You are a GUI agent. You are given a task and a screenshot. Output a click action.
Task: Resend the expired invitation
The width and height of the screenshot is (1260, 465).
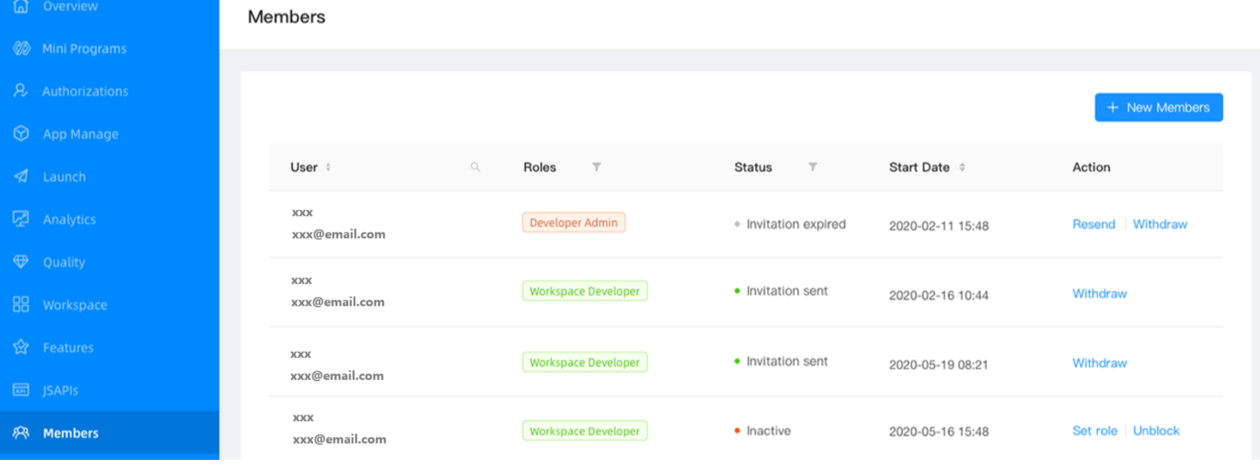[1093, 224]
